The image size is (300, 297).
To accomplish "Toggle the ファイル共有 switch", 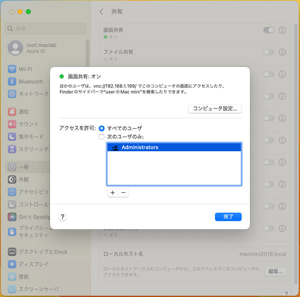I will coord(268,52).
